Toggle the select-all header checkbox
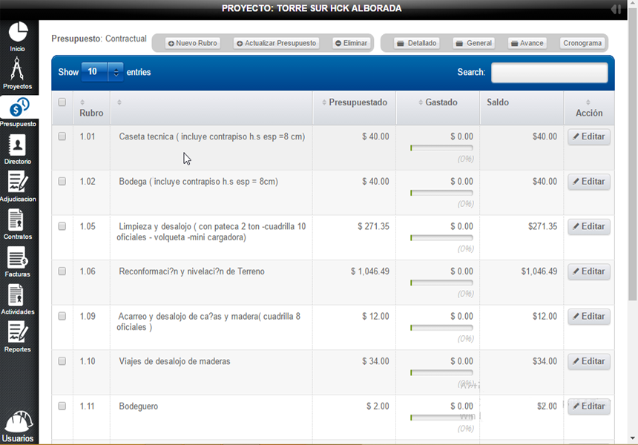This screenshot has width=638, height=445. tap(62, 102)
